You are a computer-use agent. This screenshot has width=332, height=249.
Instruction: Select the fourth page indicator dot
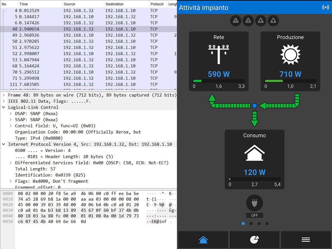coord(267,224)
